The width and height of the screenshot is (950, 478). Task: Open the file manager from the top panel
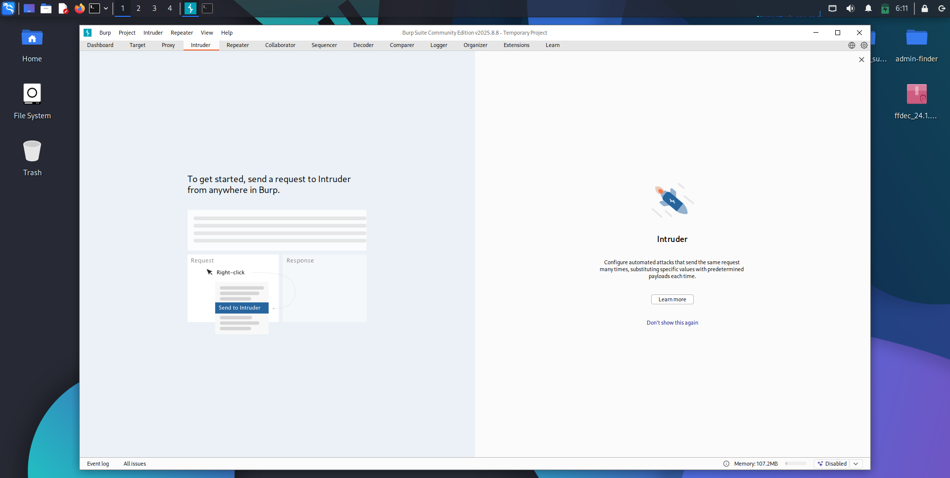point(46,8)
